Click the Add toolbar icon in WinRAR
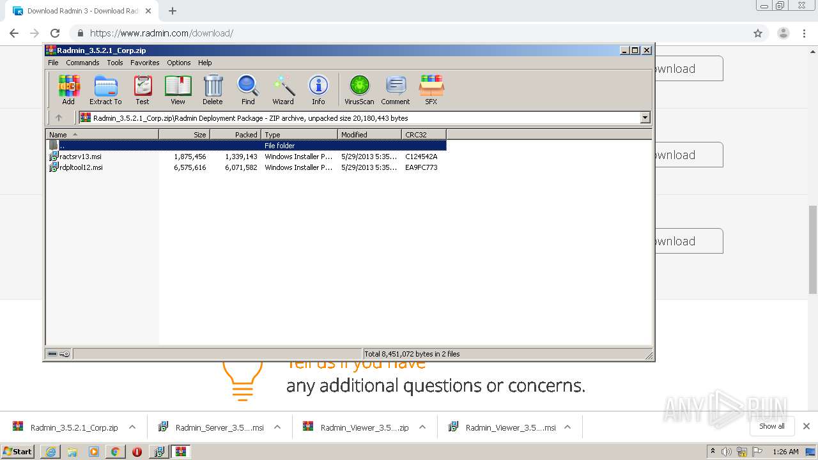The image size is (818, 460). [x=68, y=89]
